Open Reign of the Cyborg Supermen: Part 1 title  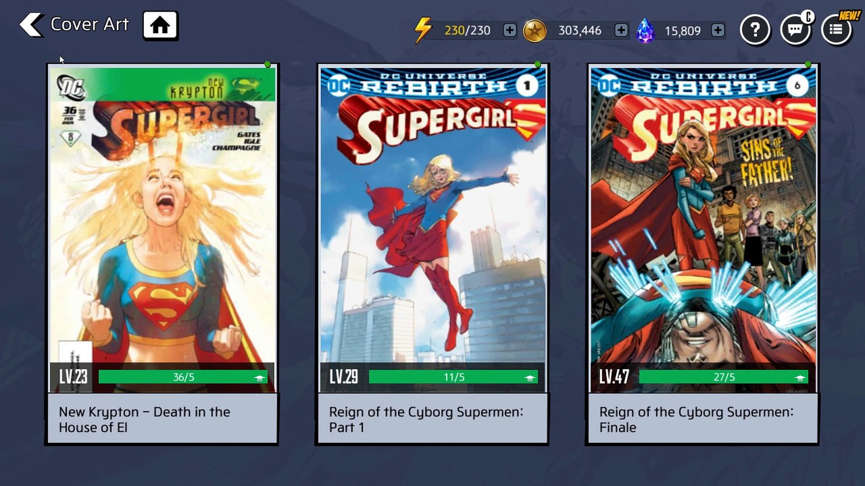click(x=426, y=419)
